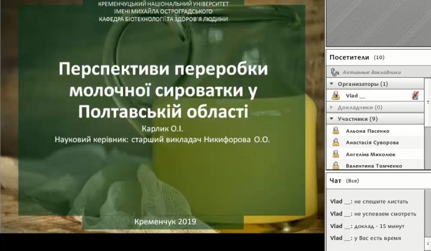Click Ангеліна Миколюк's participant avatar icon
Image resolution: width=431 pixels, height=251 pixels.
tap(335, 154)
